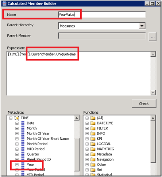Click the Navigation folder icon
Screen dimensions: 162x177
coord(93,159)
